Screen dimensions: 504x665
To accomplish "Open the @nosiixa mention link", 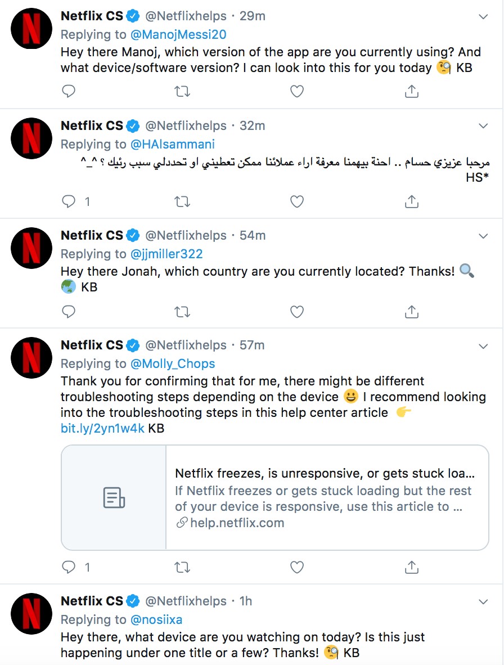I will click(x=156, y=619).
